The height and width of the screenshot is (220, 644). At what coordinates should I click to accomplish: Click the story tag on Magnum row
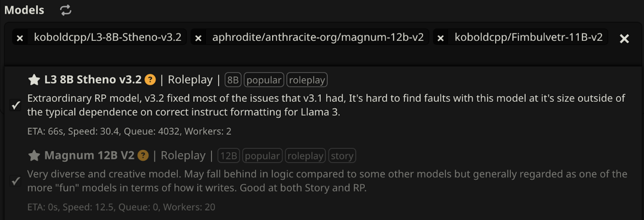click(342, 156)
